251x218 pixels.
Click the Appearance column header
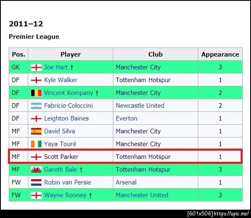[x=220, y=54]
